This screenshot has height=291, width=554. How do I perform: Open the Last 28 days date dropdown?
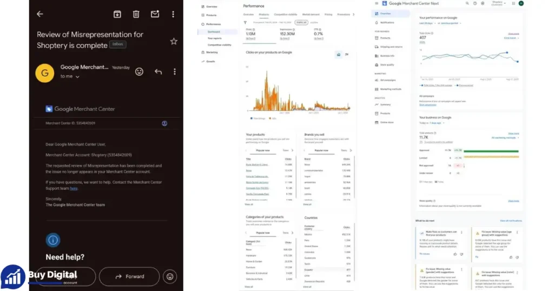pyautogui.click(x=427, y=23)
